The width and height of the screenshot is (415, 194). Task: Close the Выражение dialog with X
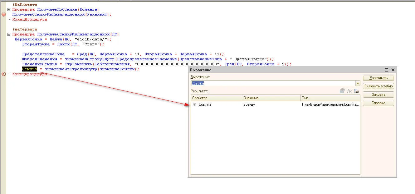(393, 70)
